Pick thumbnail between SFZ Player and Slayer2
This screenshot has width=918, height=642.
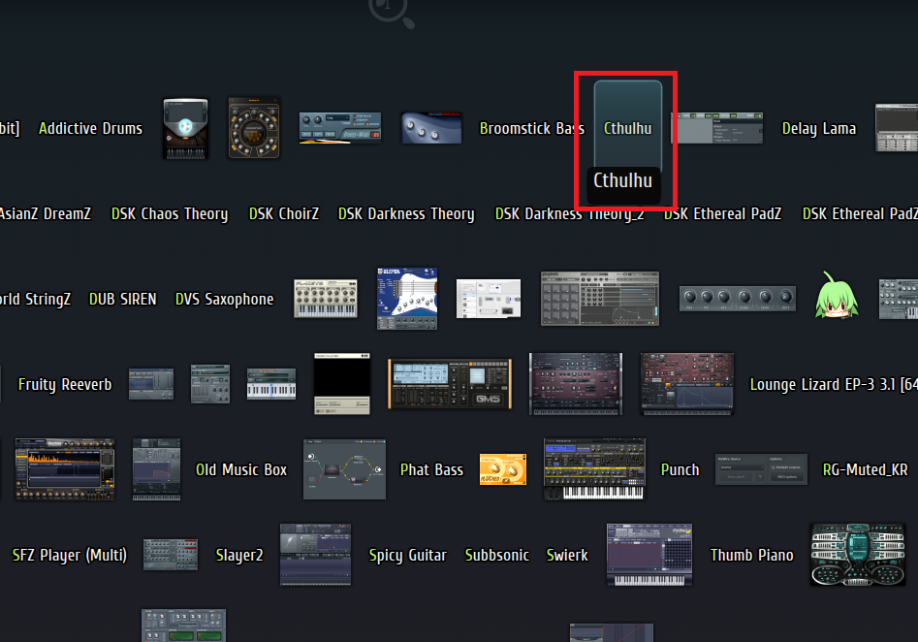click(171, 555)
